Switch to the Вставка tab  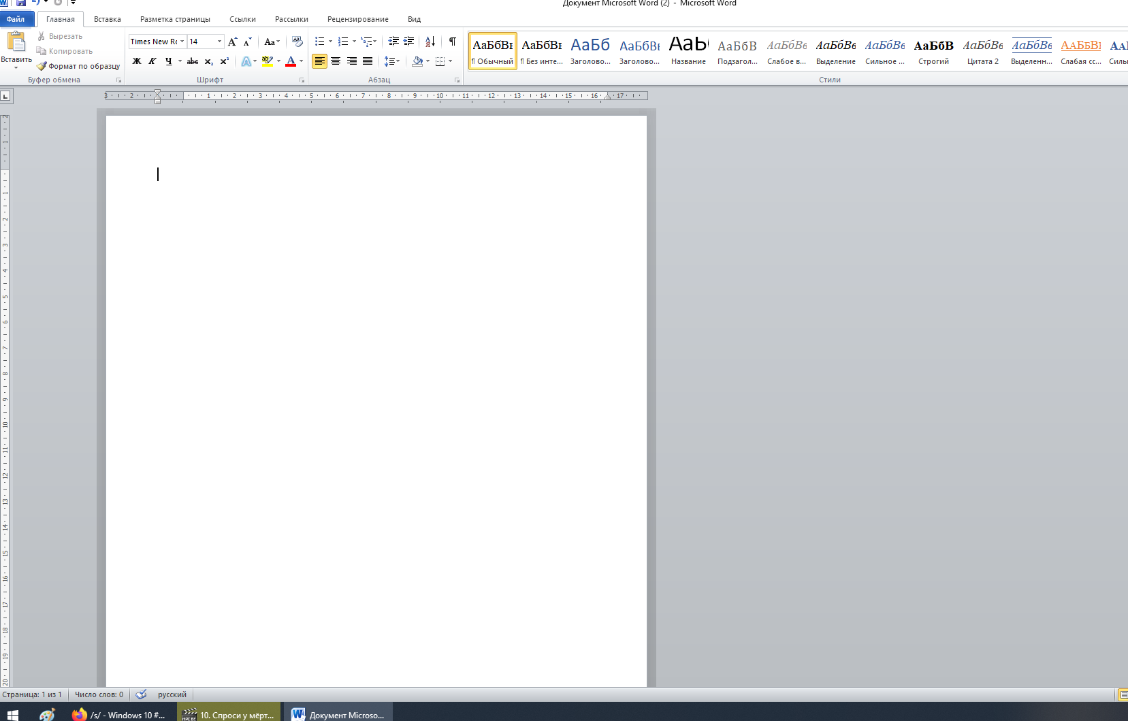click(108, 19)
